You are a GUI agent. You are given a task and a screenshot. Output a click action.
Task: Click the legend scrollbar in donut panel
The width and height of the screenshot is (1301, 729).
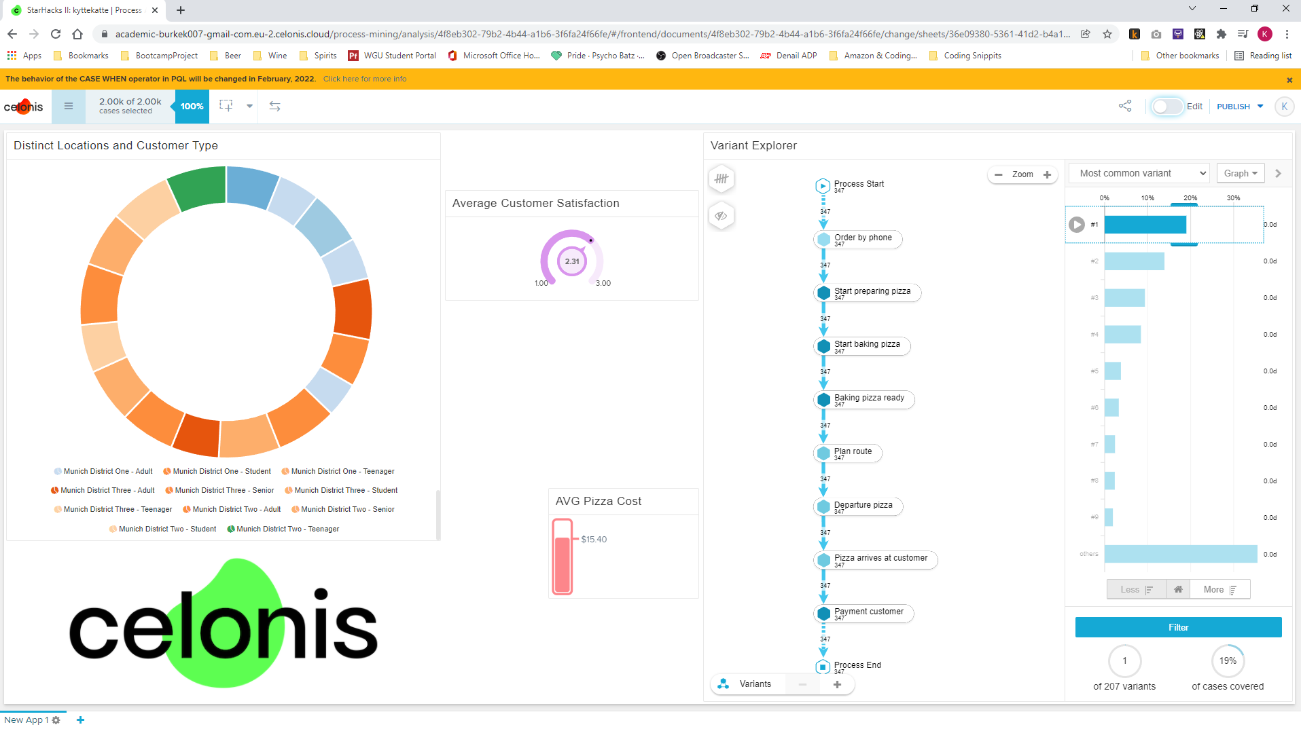pos(438,514)
